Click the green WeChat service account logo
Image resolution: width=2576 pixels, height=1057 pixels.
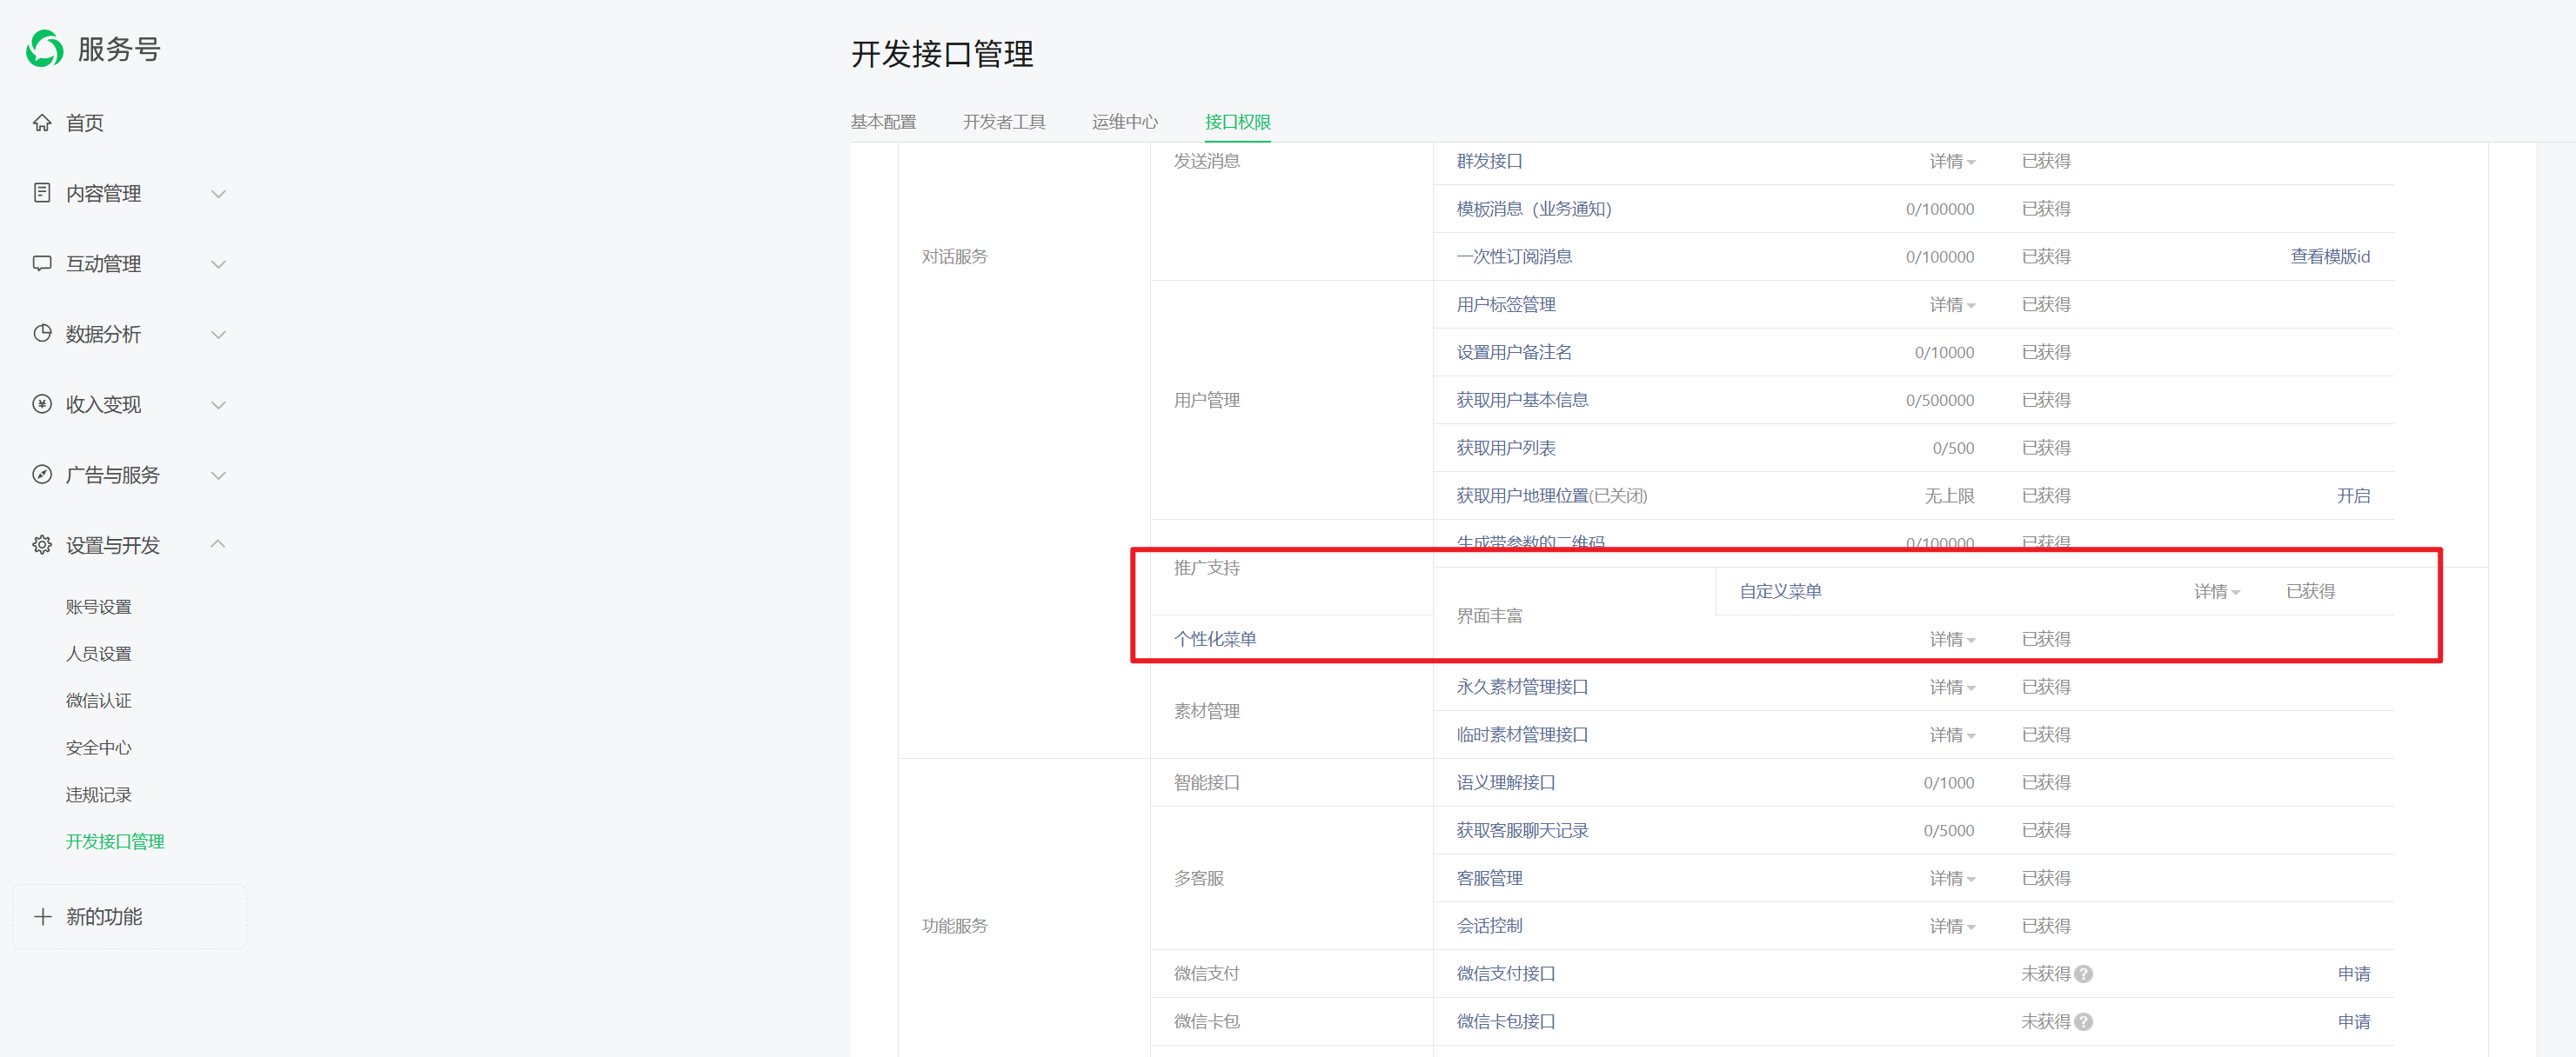pyautogui.click(x=45, y=48)
